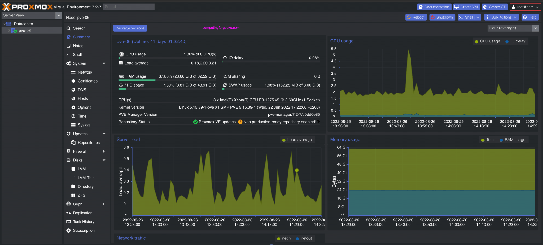The width and height of the screenshot is (543, 245).
Task: View Certificates for the node
Action: [x=87, y=81]
